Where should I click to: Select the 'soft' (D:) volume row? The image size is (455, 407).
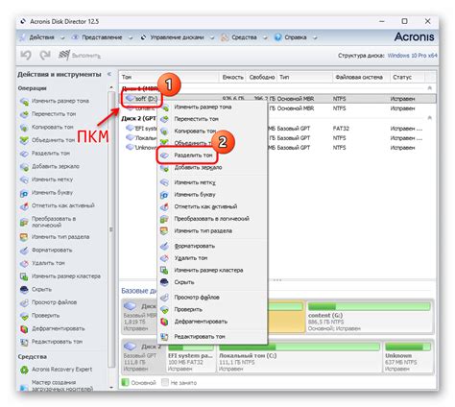(x=277, y=99)
